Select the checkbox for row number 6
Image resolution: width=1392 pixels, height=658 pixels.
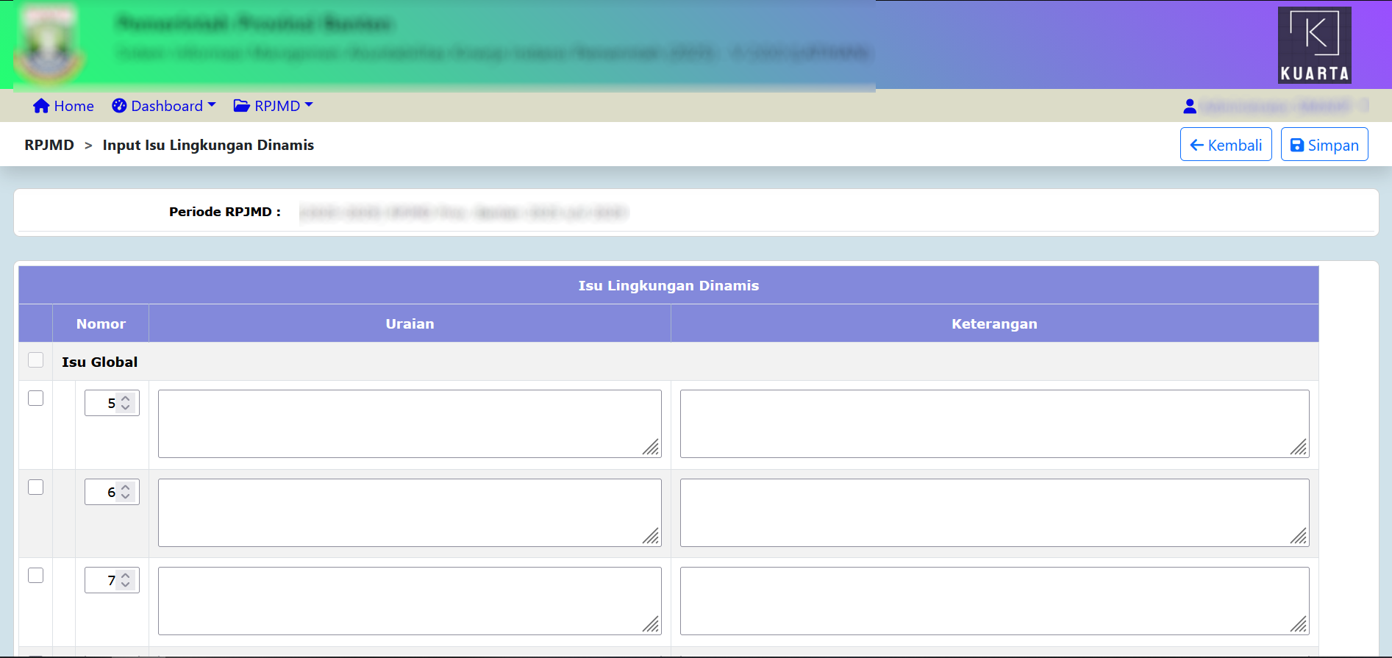click(35, 487)
